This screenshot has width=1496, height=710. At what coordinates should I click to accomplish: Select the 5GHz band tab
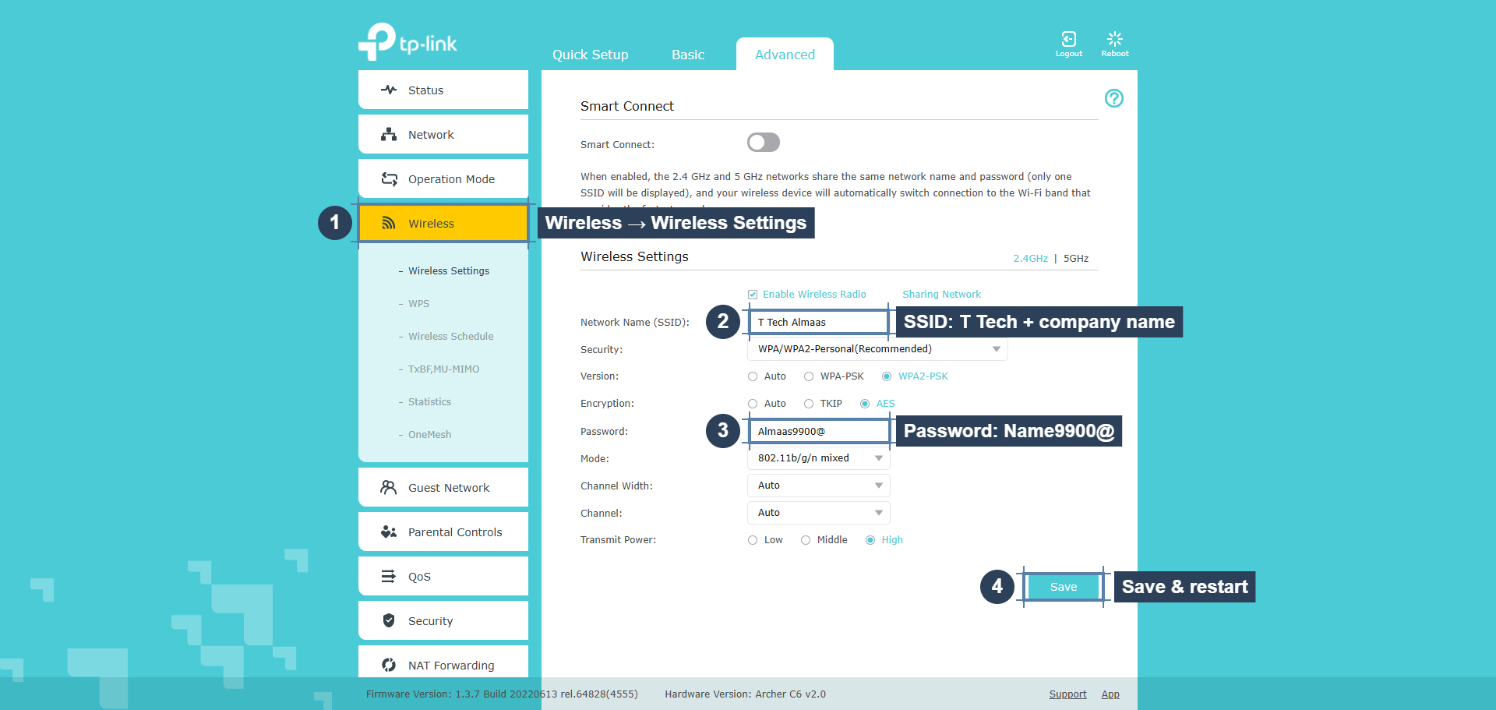1076,259
